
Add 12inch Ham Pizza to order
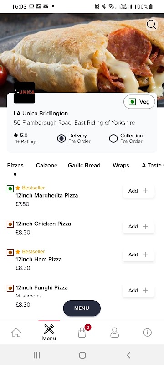[138, 255]
